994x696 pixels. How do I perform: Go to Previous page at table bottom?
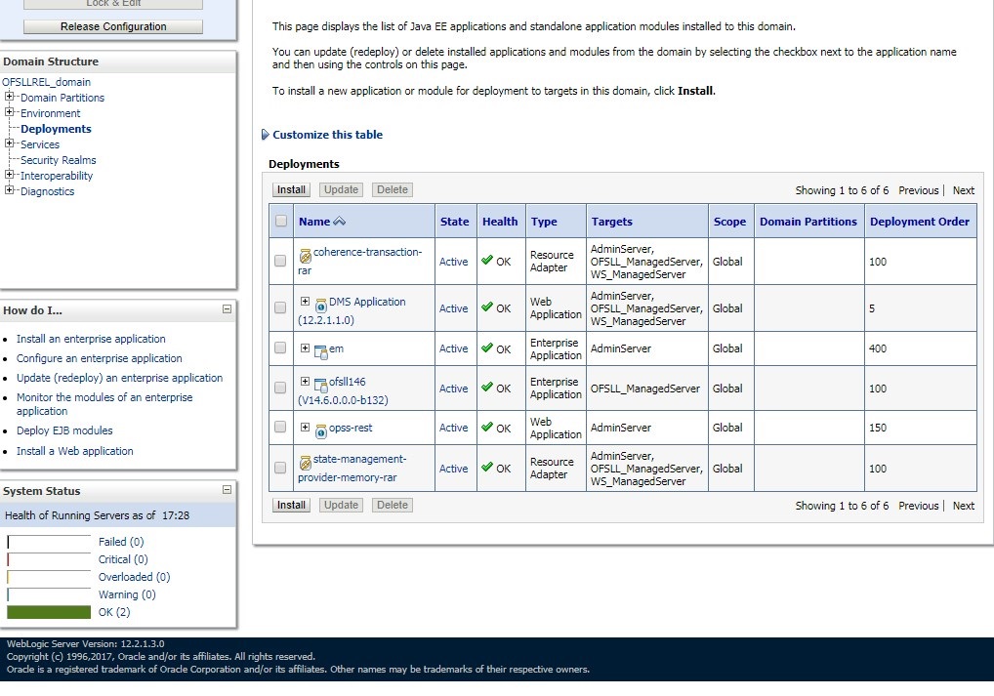point(918,506)
